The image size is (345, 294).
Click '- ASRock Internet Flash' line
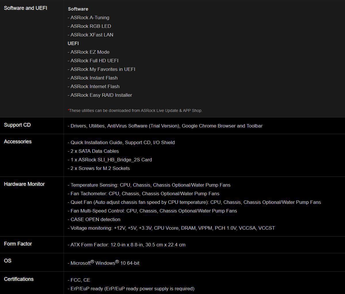click(94, 86)
